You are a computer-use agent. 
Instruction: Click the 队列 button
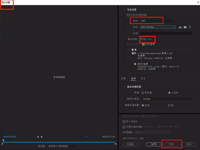coord(154,144)
